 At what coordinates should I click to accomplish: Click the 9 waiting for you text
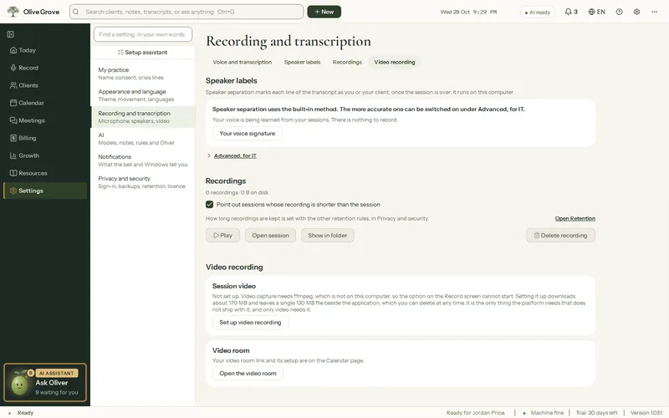point(56,392)
